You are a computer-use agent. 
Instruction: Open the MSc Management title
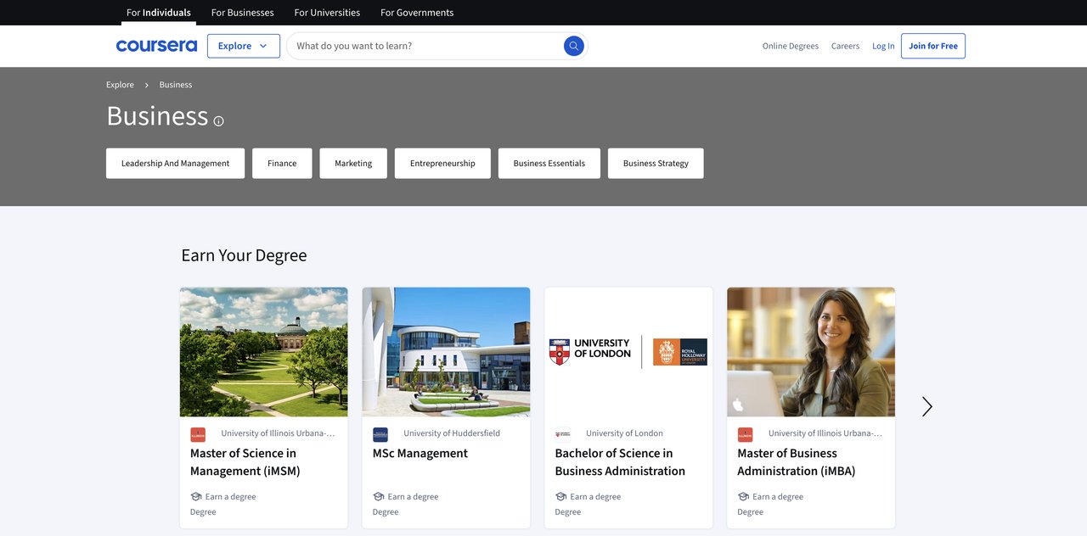click(x=420, y=454)
